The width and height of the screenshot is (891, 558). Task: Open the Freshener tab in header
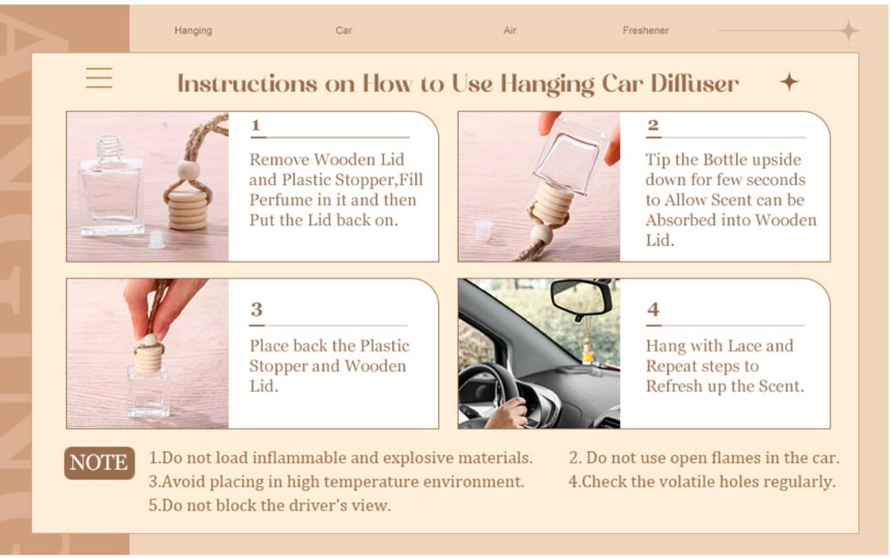[x=645, y=30]
